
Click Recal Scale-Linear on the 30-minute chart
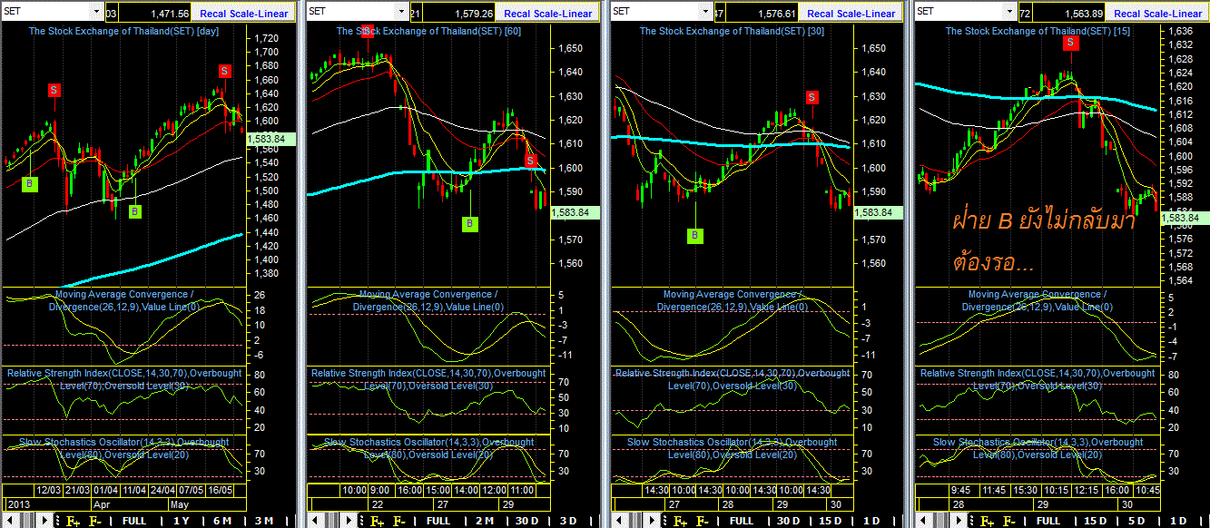coord(851,13)
